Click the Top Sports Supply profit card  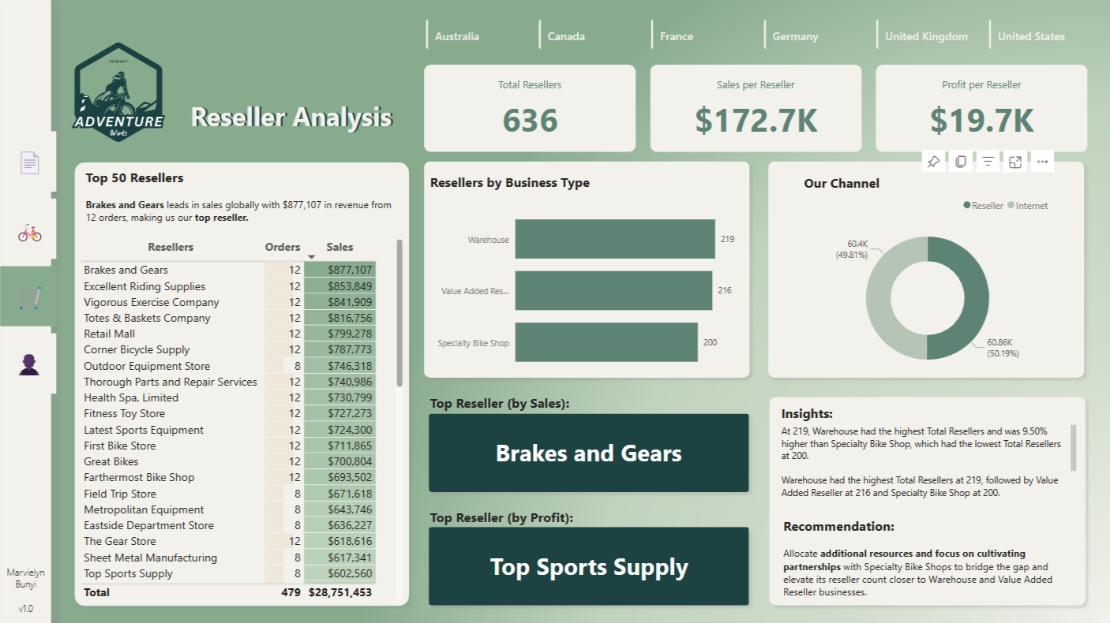tap(588, 566)
